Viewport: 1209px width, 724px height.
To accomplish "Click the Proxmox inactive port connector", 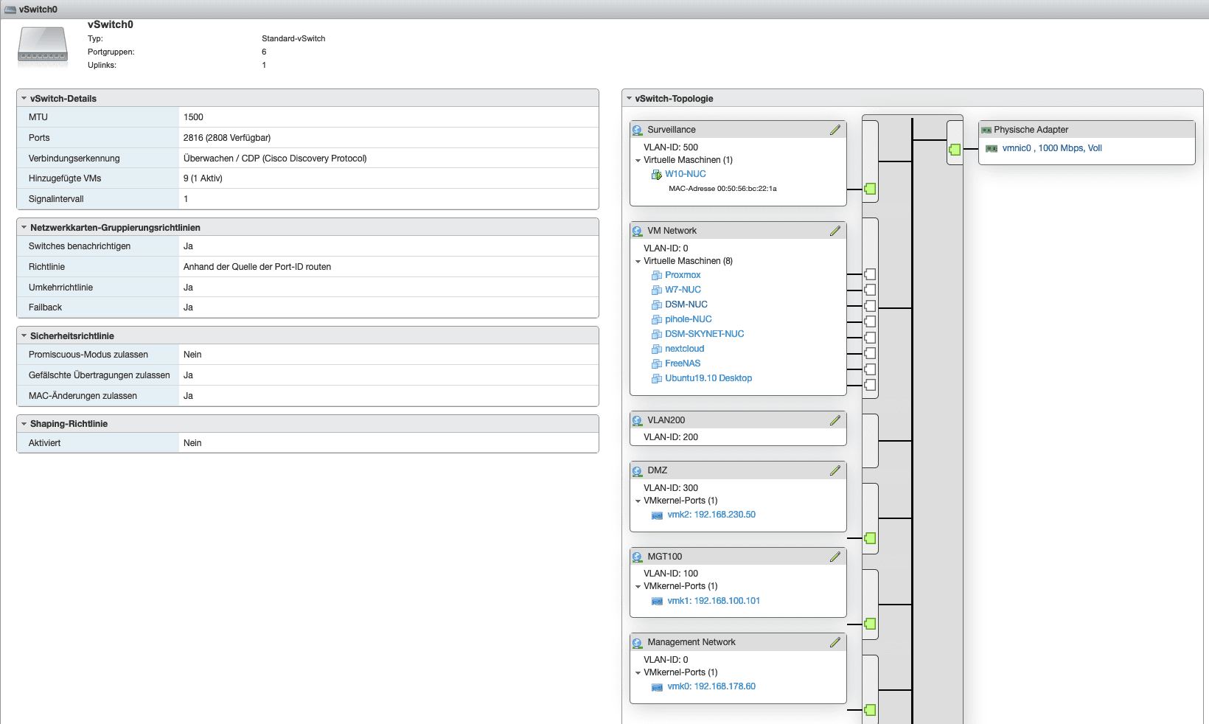I will [870, 274].
